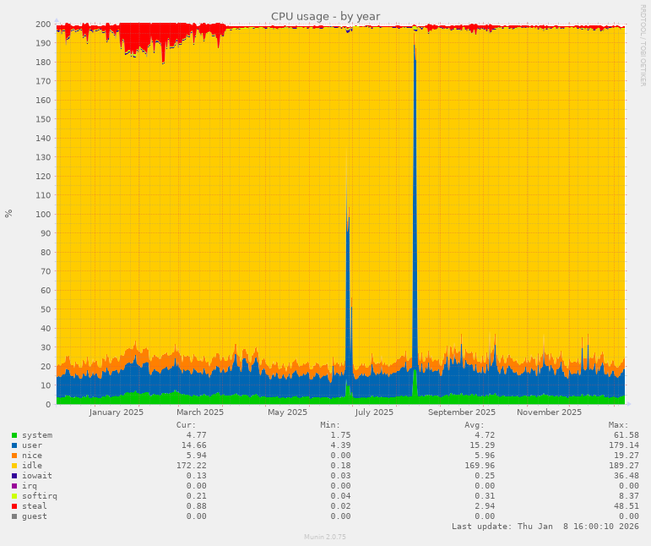
Task: Click idle current value 172.22
Action: click(191, 466)
